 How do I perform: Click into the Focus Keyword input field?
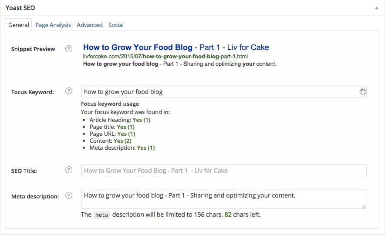pos(218,91)
